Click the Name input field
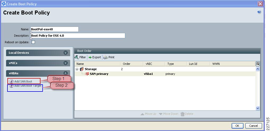Image resolution: width=270 pixels, height=131 pixels. coord(55,29)
